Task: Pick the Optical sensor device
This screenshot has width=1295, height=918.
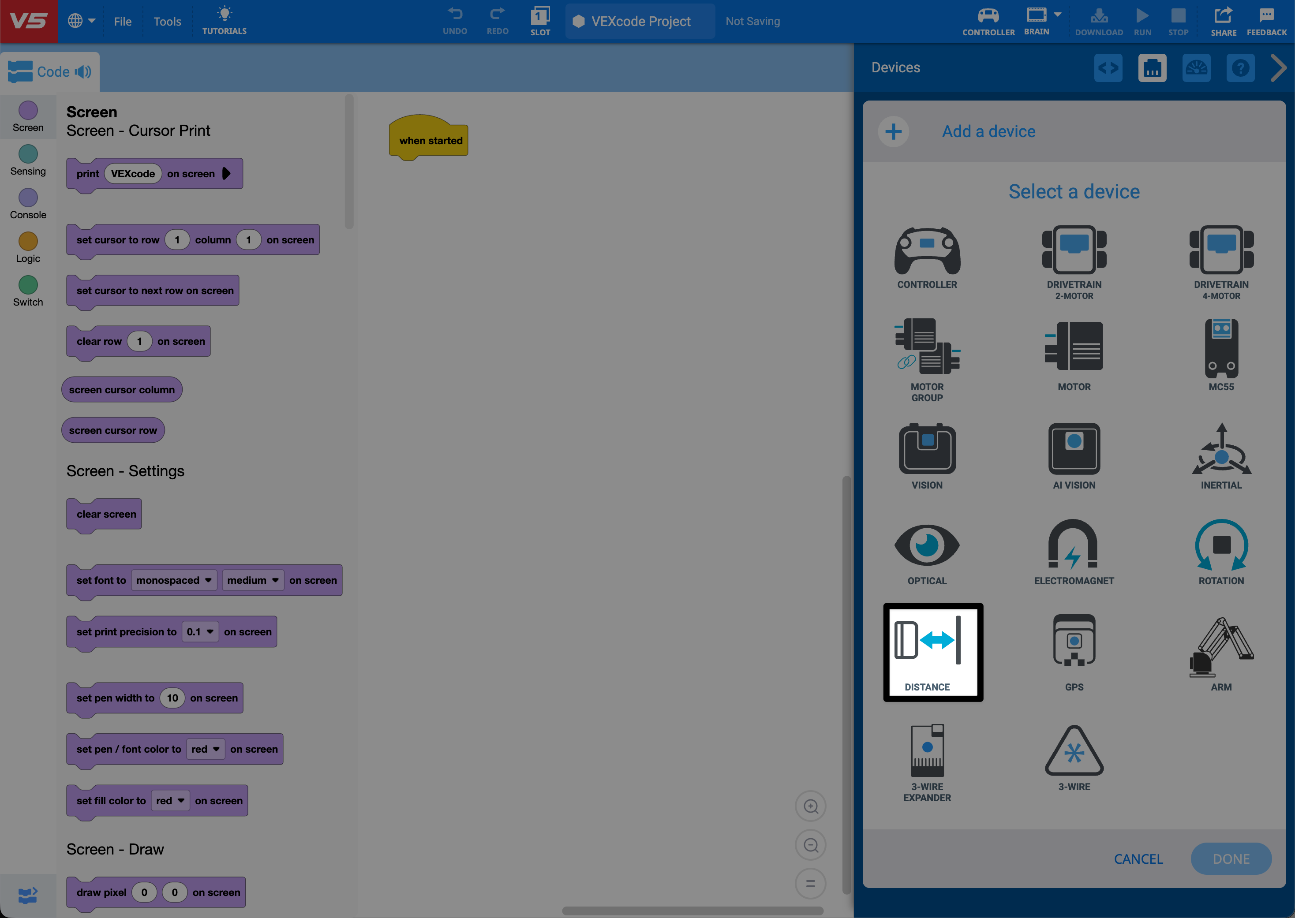Action: (926, 551)
